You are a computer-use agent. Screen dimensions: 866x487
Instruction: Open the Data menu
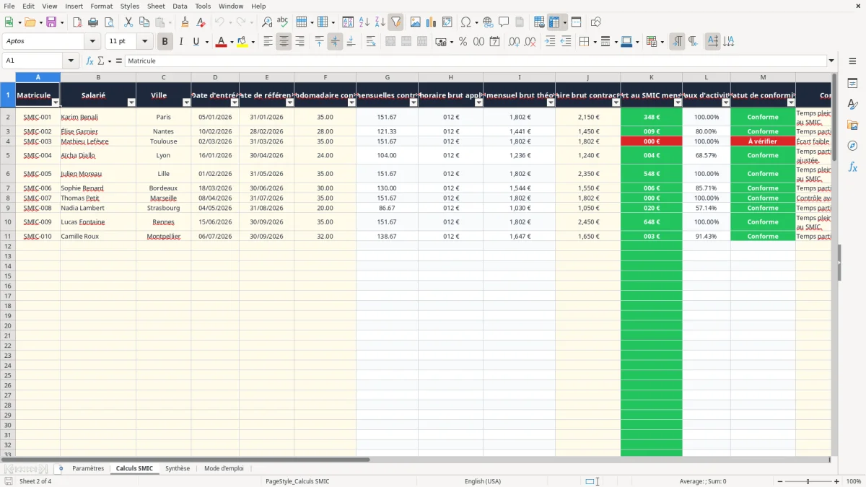click(180, 6)
